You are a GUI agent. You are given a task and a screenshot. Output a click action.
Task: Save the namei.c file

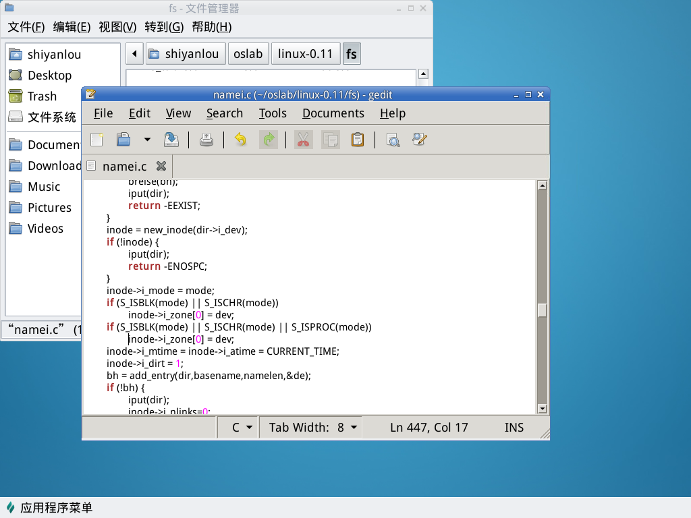click(171, 140)
